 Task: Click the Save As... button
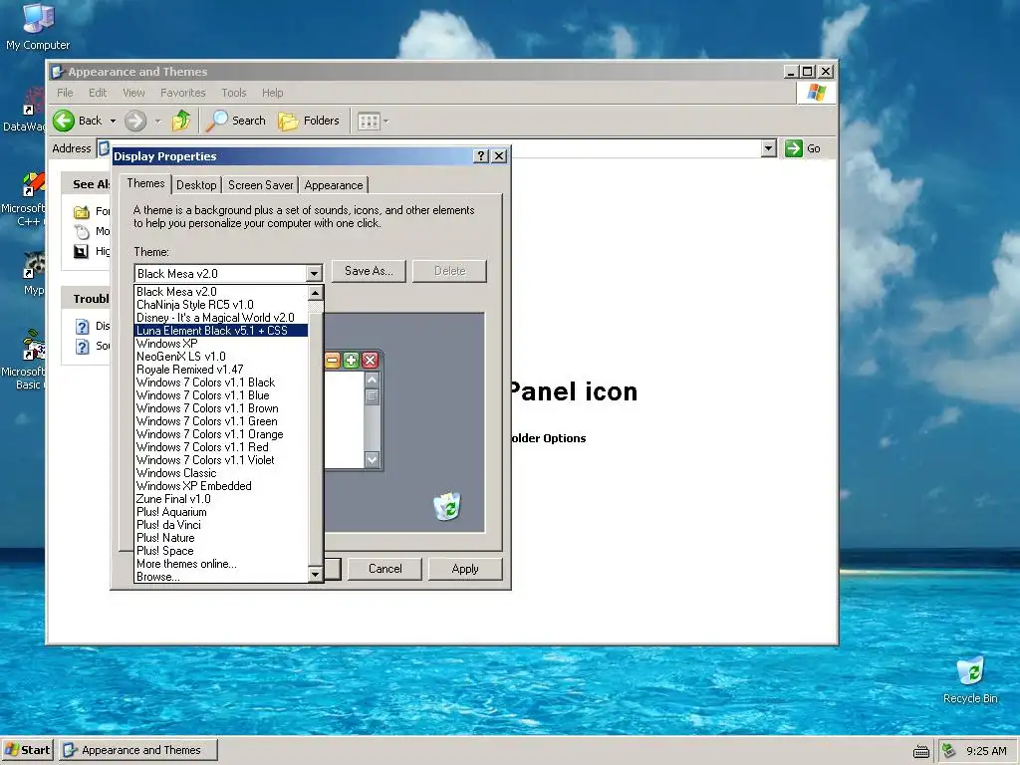click(369, 271)
